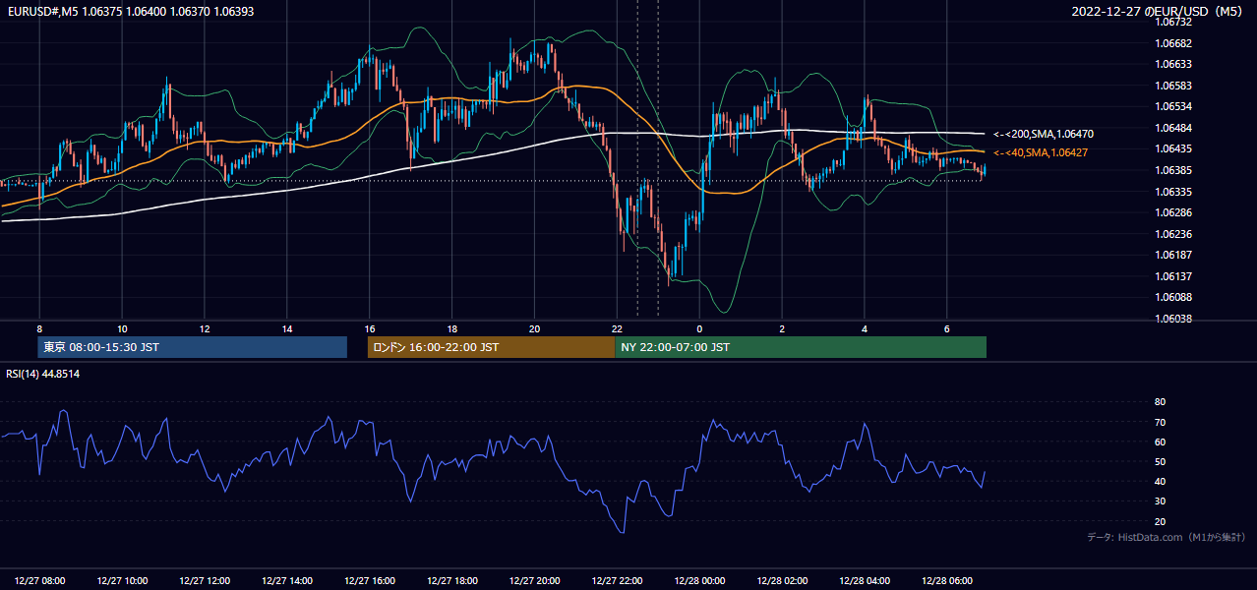
Task: Click the hour tick 14 under the price chart
Action: click(286, 328)
